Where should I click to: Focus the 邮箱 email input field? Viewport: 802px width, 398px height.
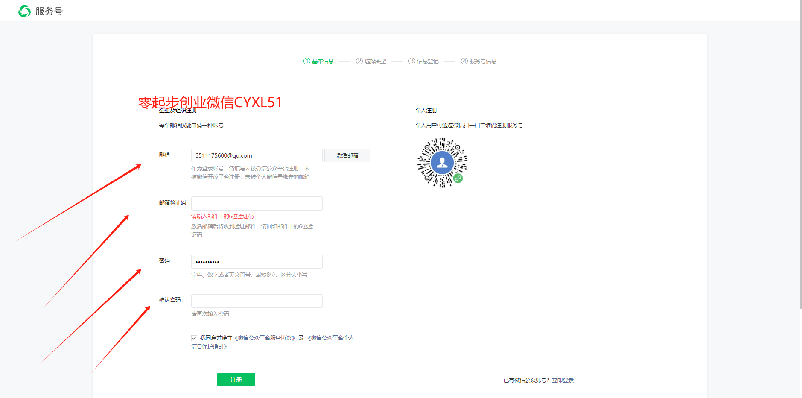pos(257,155)
